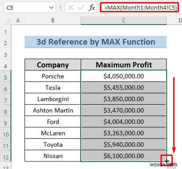Select the $3,470,000.00 cell
This screenshot has height=169, width=182.
(x=124, y=110)
